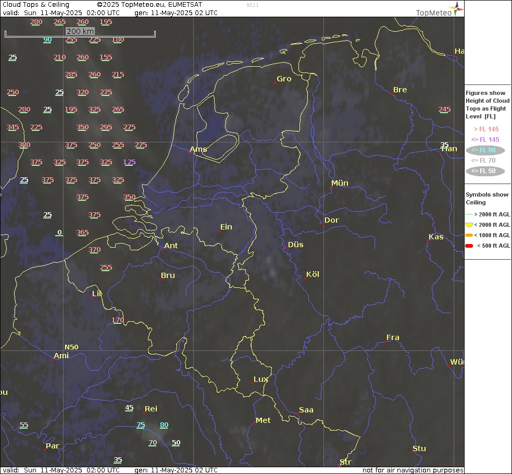This screenshot has height=474, width=512.
Task: Click the white '0' cloud top value
Action: click(59, 233)
